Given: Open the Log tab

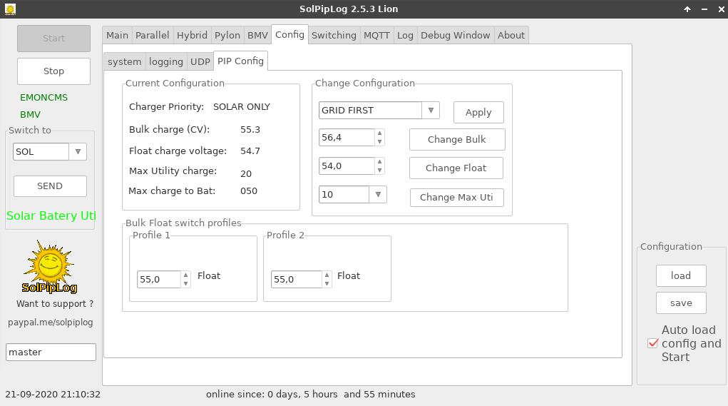Looking at the screenshot, I should pos(405,35).
